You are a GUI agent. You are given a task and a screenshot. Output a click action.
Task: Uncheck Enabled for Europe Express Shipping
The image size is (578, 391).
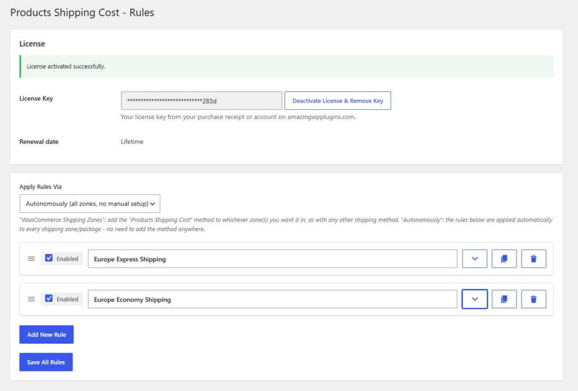coord(49,258)
